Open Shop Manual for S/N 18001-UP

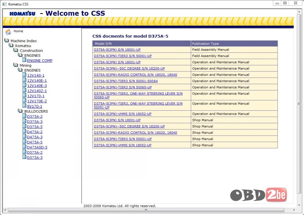[x=117, y=120]
